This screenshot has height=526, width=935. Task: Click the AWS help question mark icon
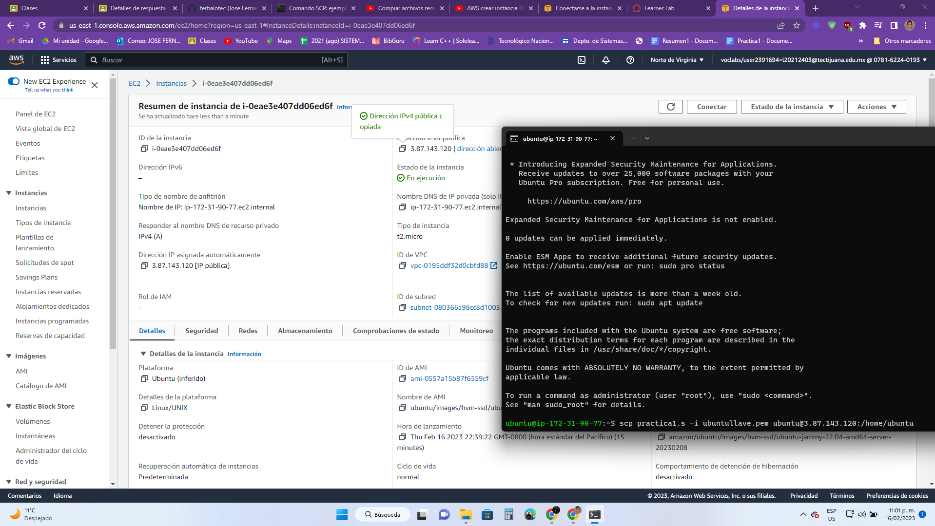tap(630, 60)
